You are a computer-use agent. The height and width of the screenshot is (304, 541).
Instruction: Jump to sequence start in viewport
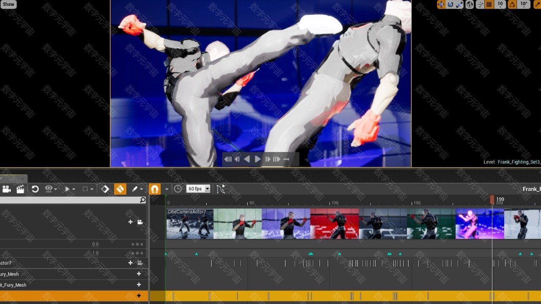click(x=228, y=159)
